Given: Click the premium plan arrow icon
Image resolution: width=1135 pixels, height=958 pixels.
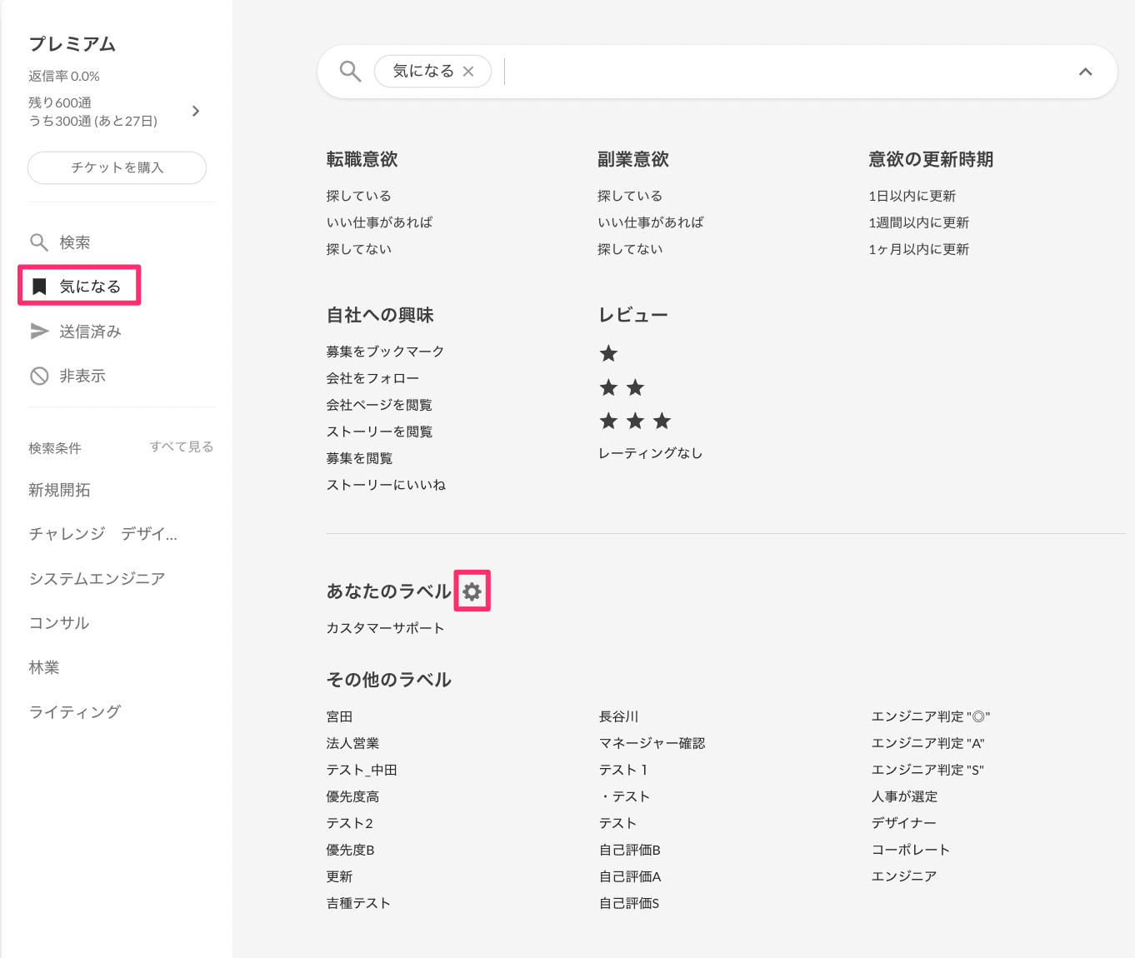Looking at the screenshot, I should 196,111.
